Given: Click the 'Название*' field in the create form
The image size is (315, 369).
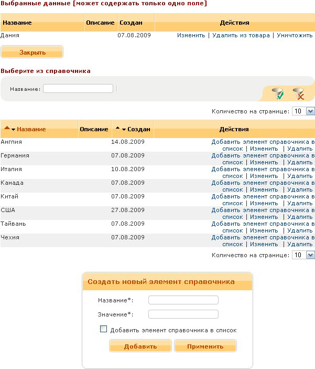Looking at the screenshot, I should 183,300.
